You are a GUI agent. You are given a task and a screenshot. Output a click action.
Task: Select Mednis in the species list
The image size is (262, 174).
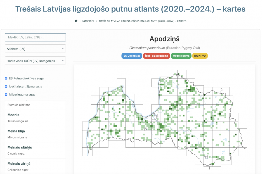[x=35, y=118]
